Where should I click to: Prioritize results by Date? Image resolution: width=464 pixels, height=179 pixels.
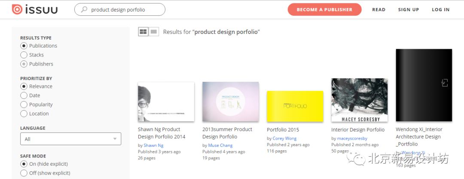24,95
